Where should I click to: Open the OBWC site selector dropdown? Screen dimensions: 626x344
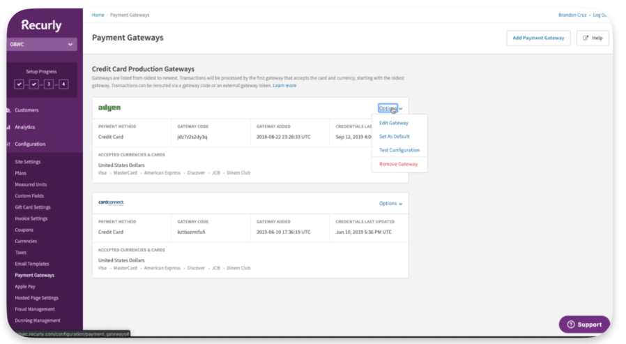42,45
